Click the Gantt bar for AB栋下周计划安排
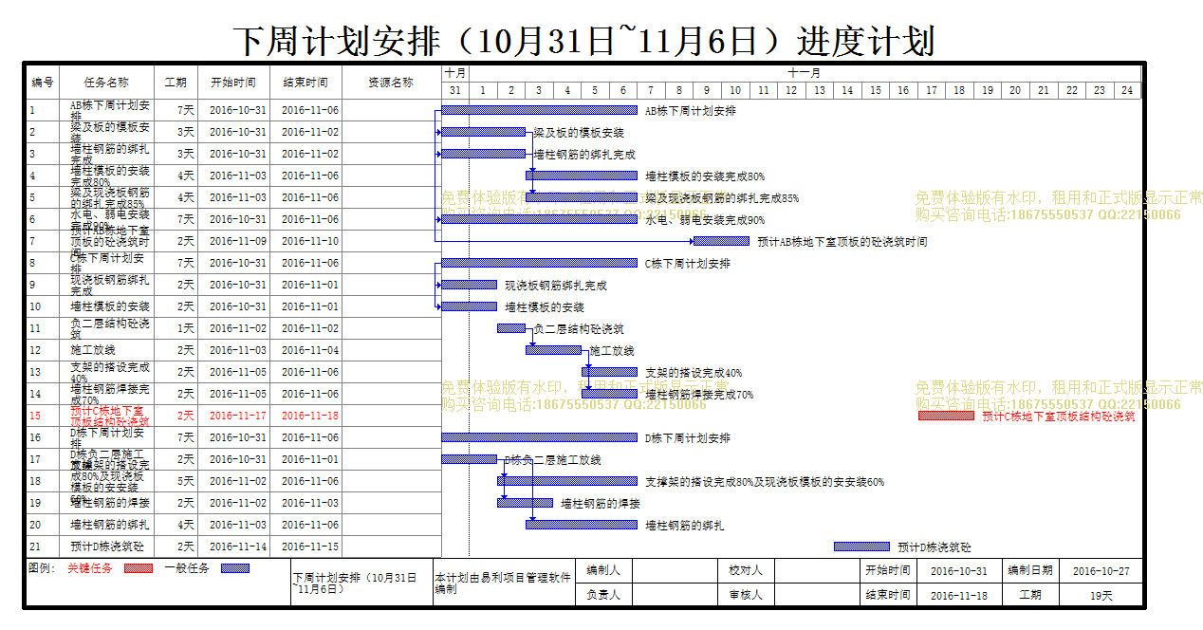Viewport: 1203px width, 630px height. [540, 110]
